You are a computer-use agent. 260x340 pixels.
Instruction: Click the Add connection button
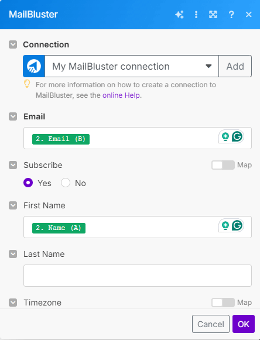(x=235, y=66)
